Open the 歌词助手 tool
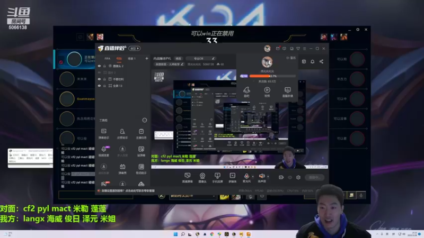424x238 pixels. click(141, 169)
